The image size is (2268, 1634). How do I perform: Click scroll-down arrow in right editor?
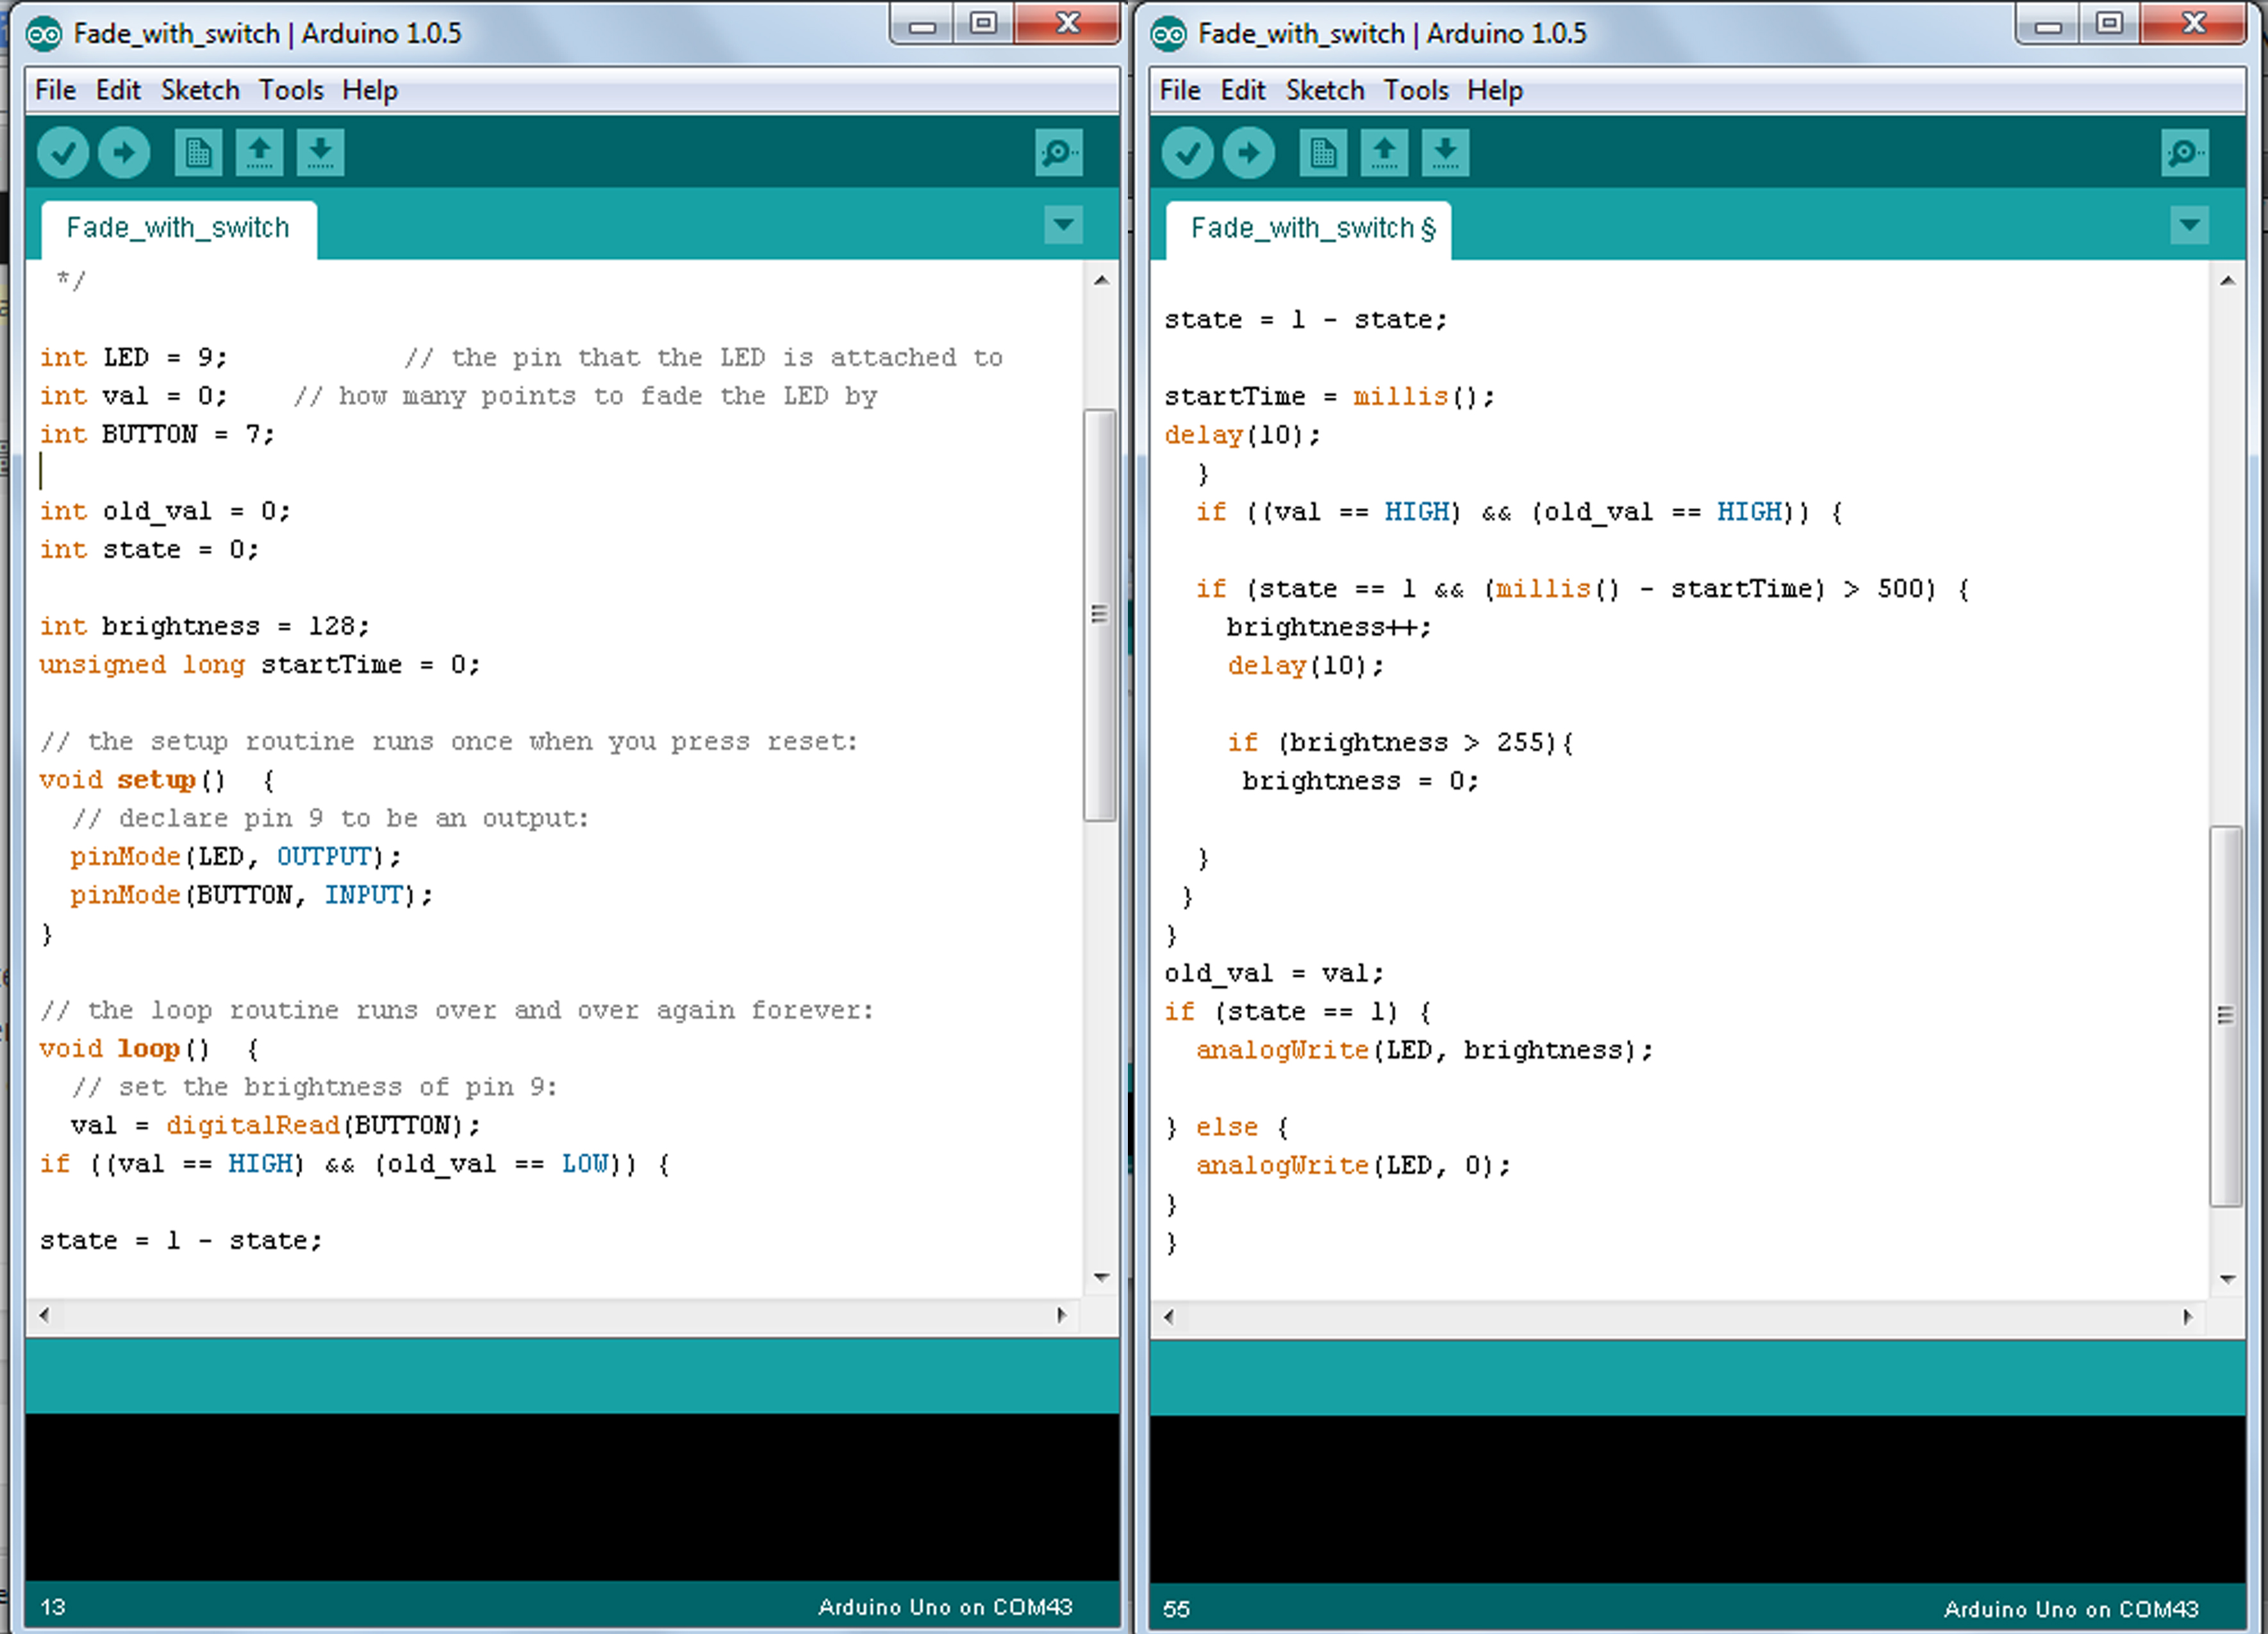(x=2227, y=1278)
